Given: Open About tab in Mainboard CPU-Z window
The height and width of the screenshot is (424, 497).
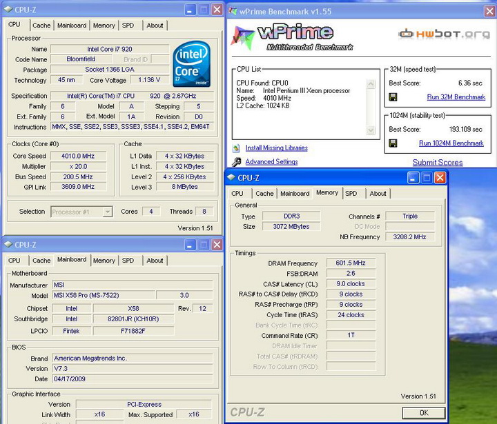Looking at the screenshot, I should pos(155,261).
